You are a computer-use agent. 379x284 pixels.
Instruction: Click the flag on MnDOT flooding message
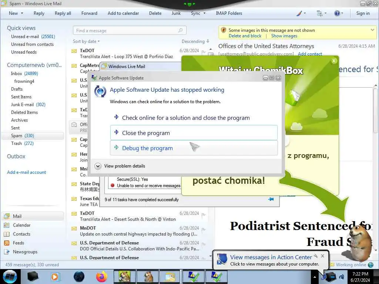pyautogui.click(x=203, y=229)
